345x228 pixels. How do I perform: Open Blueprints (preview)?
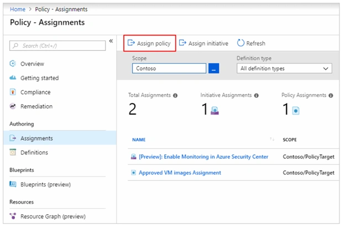pyautogui.click(x=45, y=184)
